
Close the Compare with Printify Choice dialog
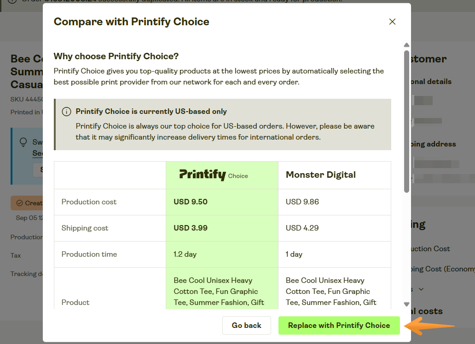(x=392, y=22)
